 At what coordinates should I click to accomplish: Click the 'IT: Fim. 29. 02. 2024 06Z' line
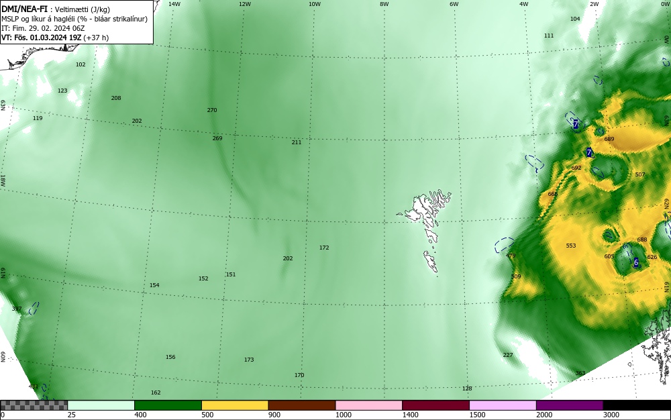[43, 28]
